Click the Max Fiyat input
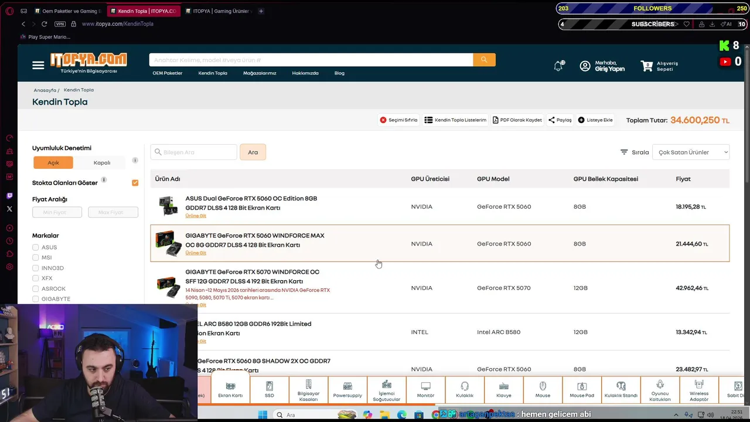The width and height of the screenshot is (750, 422). (113, 212)
